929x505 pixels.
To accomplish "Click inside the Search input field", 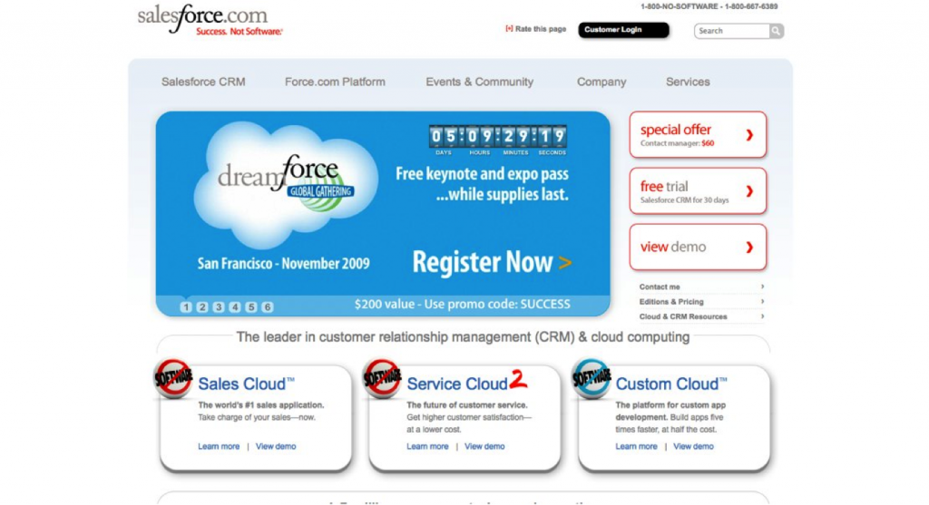I will tap(732, 31).
